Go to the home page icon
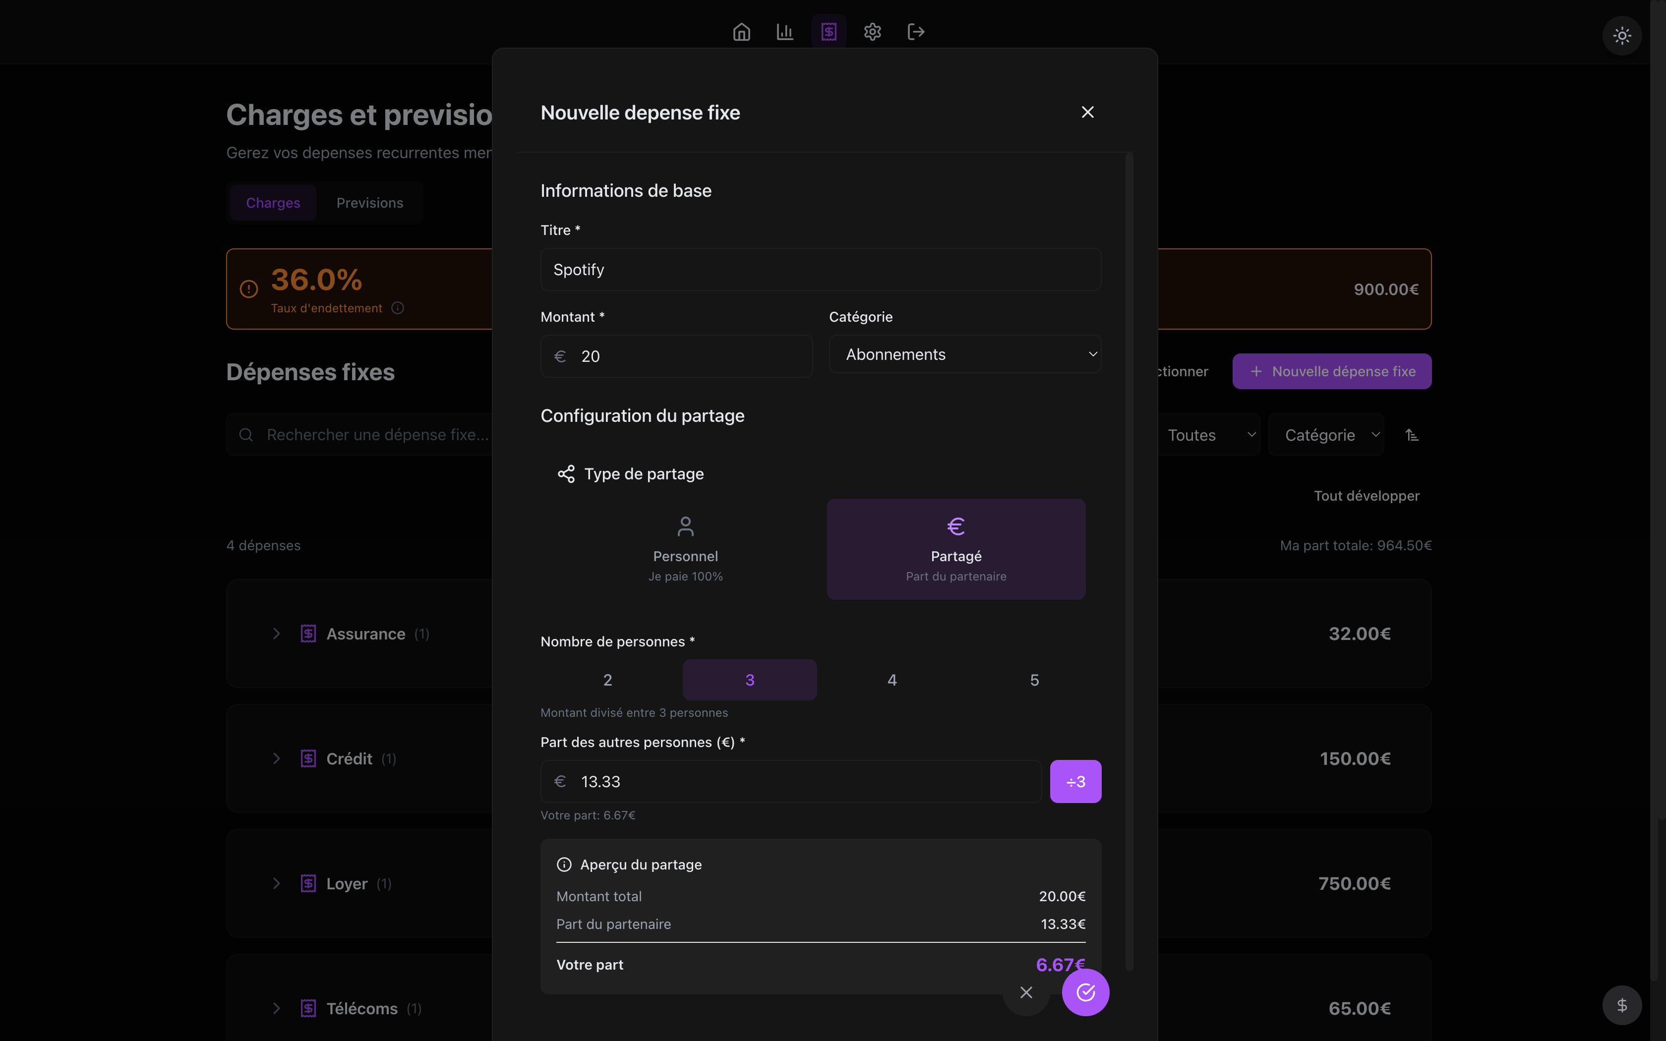1666x1041 pixels. tap(741, 32)
